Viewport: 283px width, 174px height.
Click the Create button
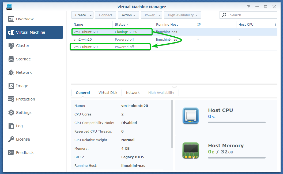[x=80, y=15]
